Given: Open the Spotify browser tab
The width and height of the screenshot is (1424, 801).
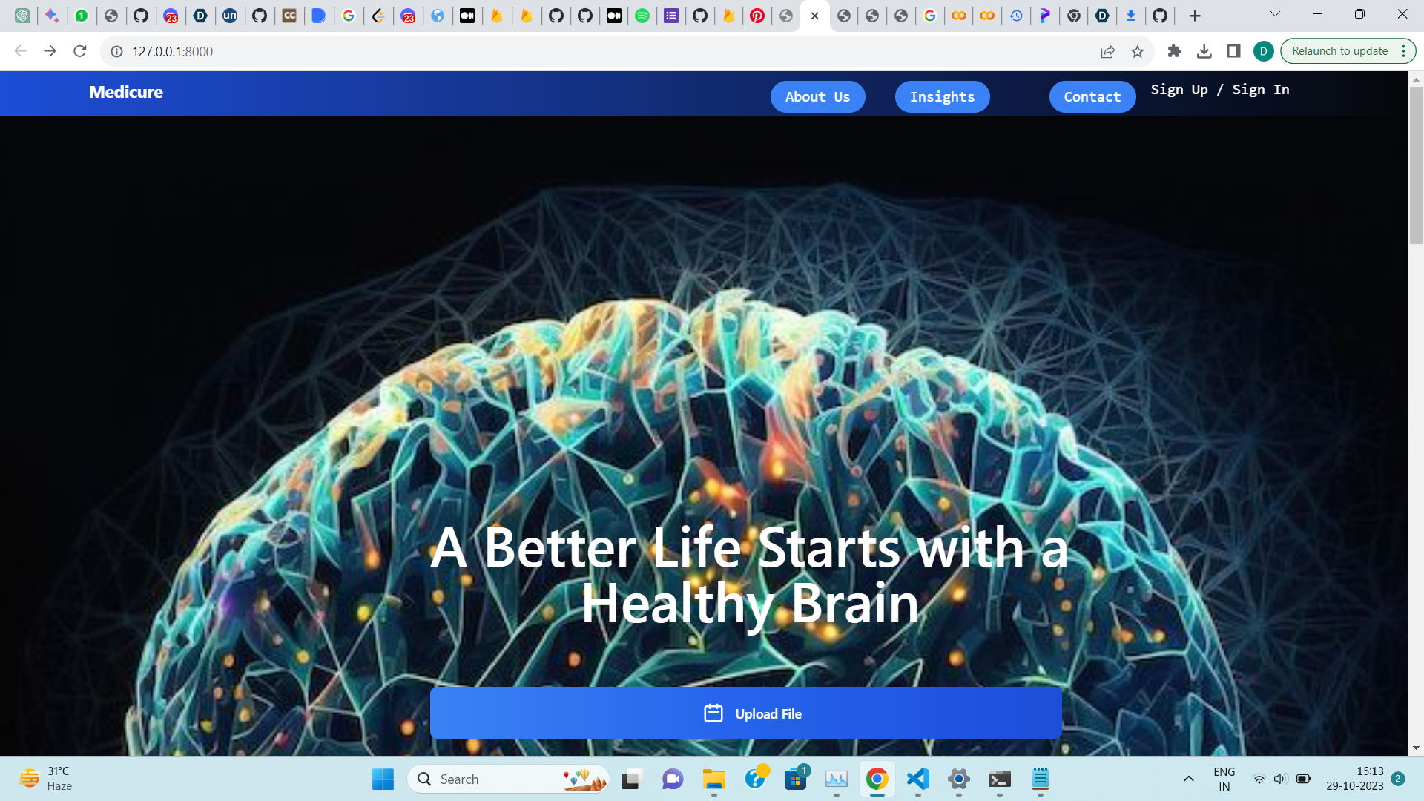Looking at the screenshot, I should pos(642,16).
